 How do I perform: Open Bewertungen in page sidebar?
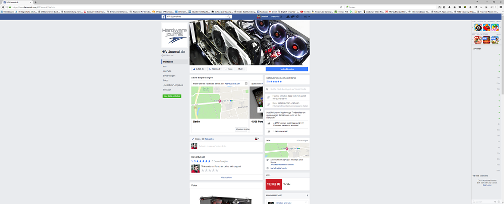[x=169, y=76]
